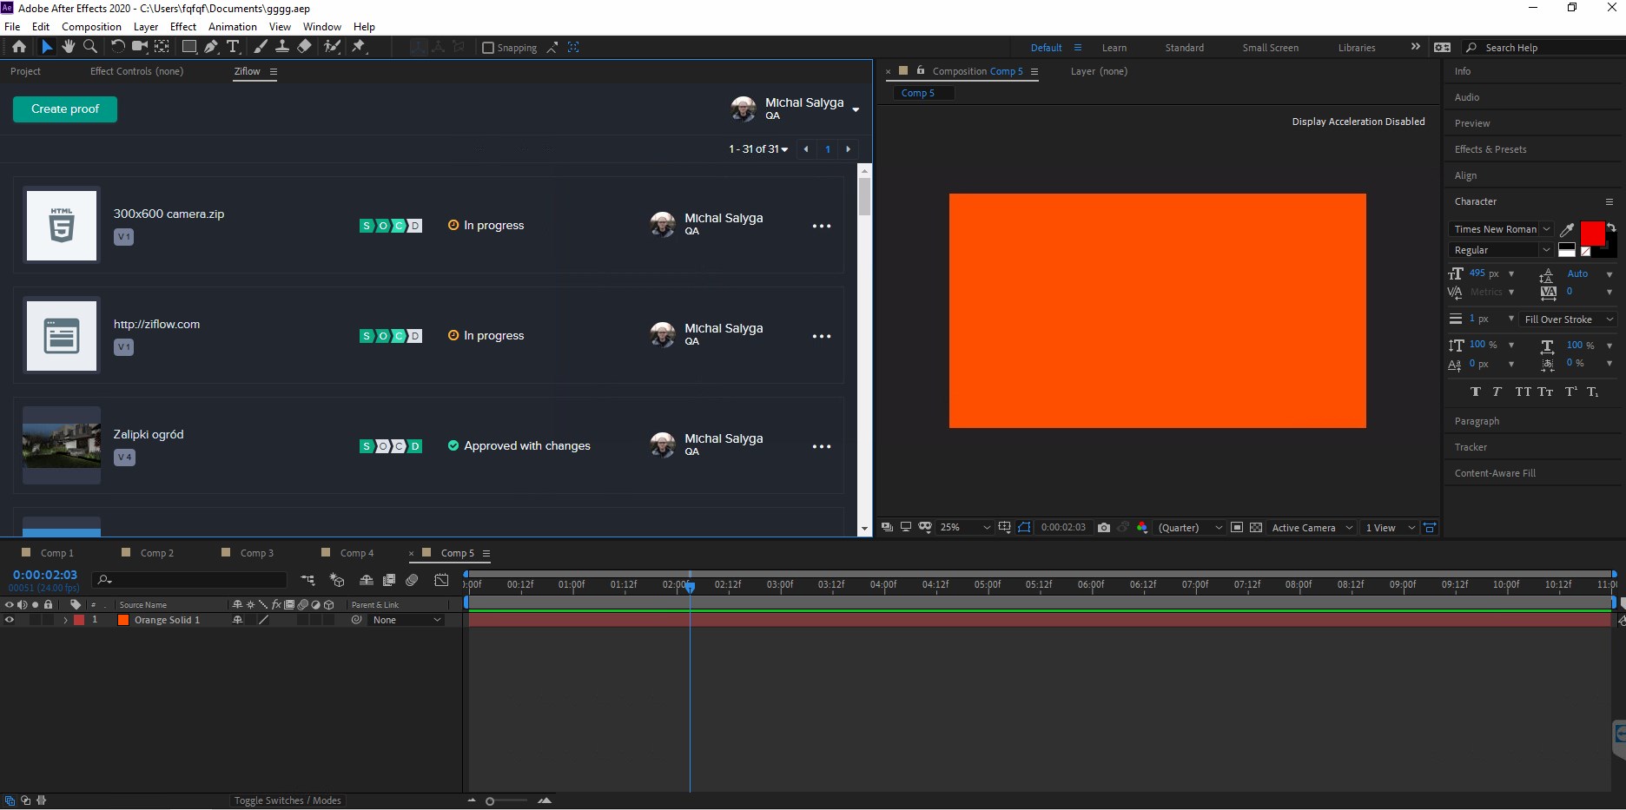
Task: Open the Composition menu
Action: click(91, 27)
